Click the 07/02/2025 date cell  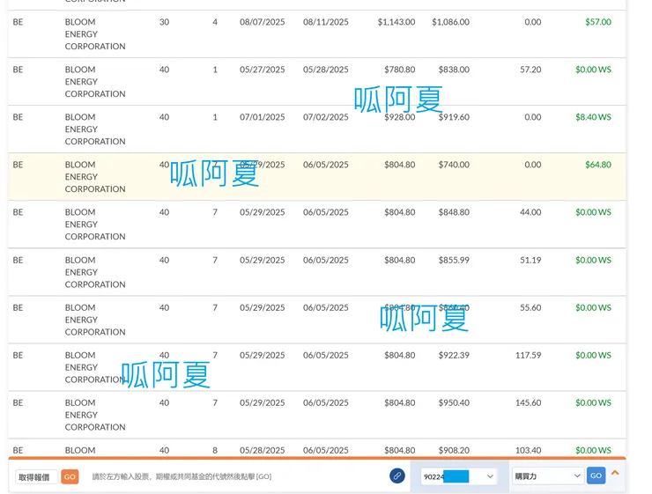pyautogui.click(x=326, y=117)
